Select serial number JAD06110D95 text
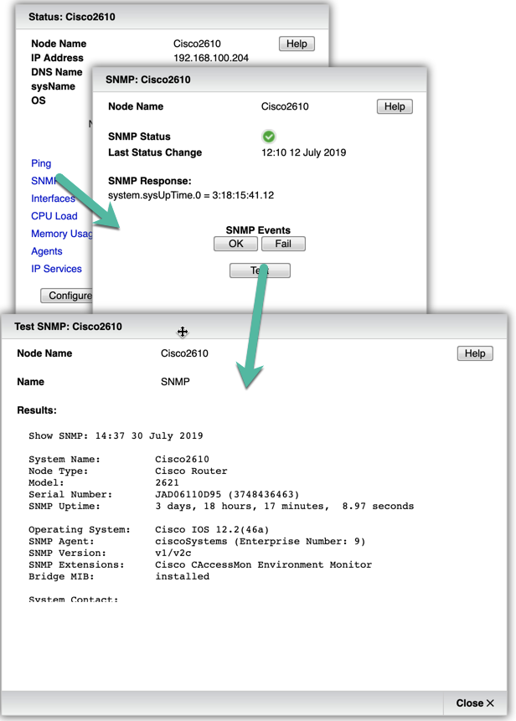 click(188, 494)
